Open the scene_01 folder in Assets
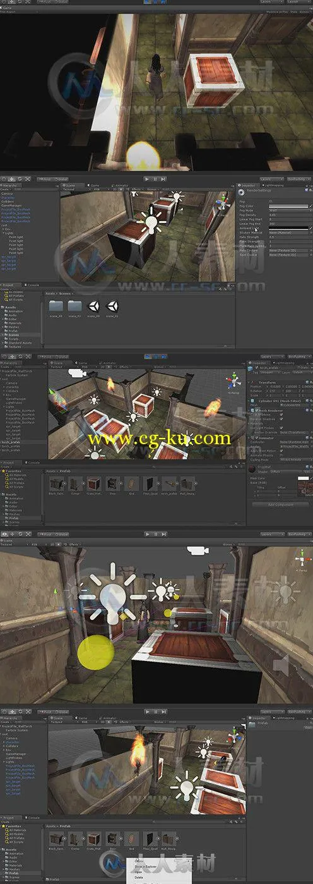The width and height of the screenshot is (313, 884). point(75,305)
